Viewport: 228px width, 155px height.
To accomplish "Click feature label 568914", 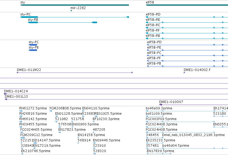I will tap(84, 140).
